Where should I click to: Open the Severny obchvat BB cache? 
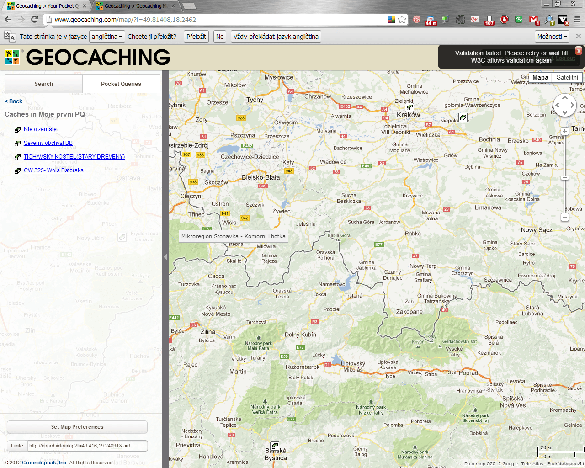click(x=48, y=143)
